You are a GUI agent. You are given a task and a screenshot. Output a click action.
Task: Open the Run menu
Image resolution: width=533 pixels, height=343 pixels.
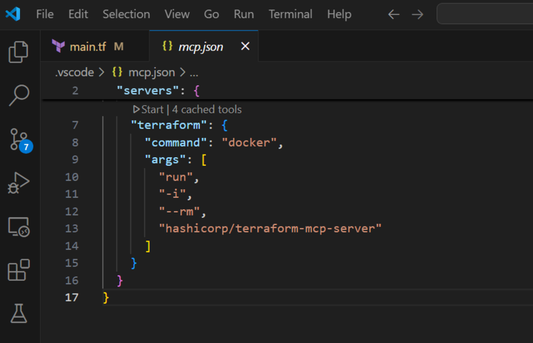coord(244,14)
